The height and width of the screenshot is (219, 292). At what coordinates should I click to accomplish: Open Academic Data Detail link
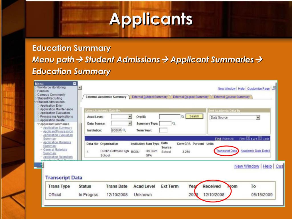(255, 151)
